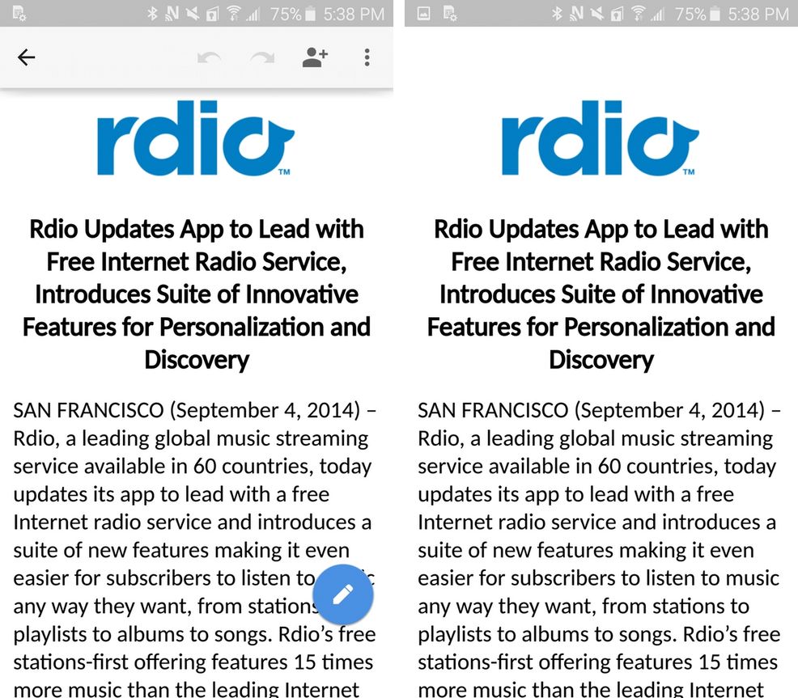This screenshot has height=698, width=798.
Task: Tap the battery icon in right status bar
Action: coord(715,15)
